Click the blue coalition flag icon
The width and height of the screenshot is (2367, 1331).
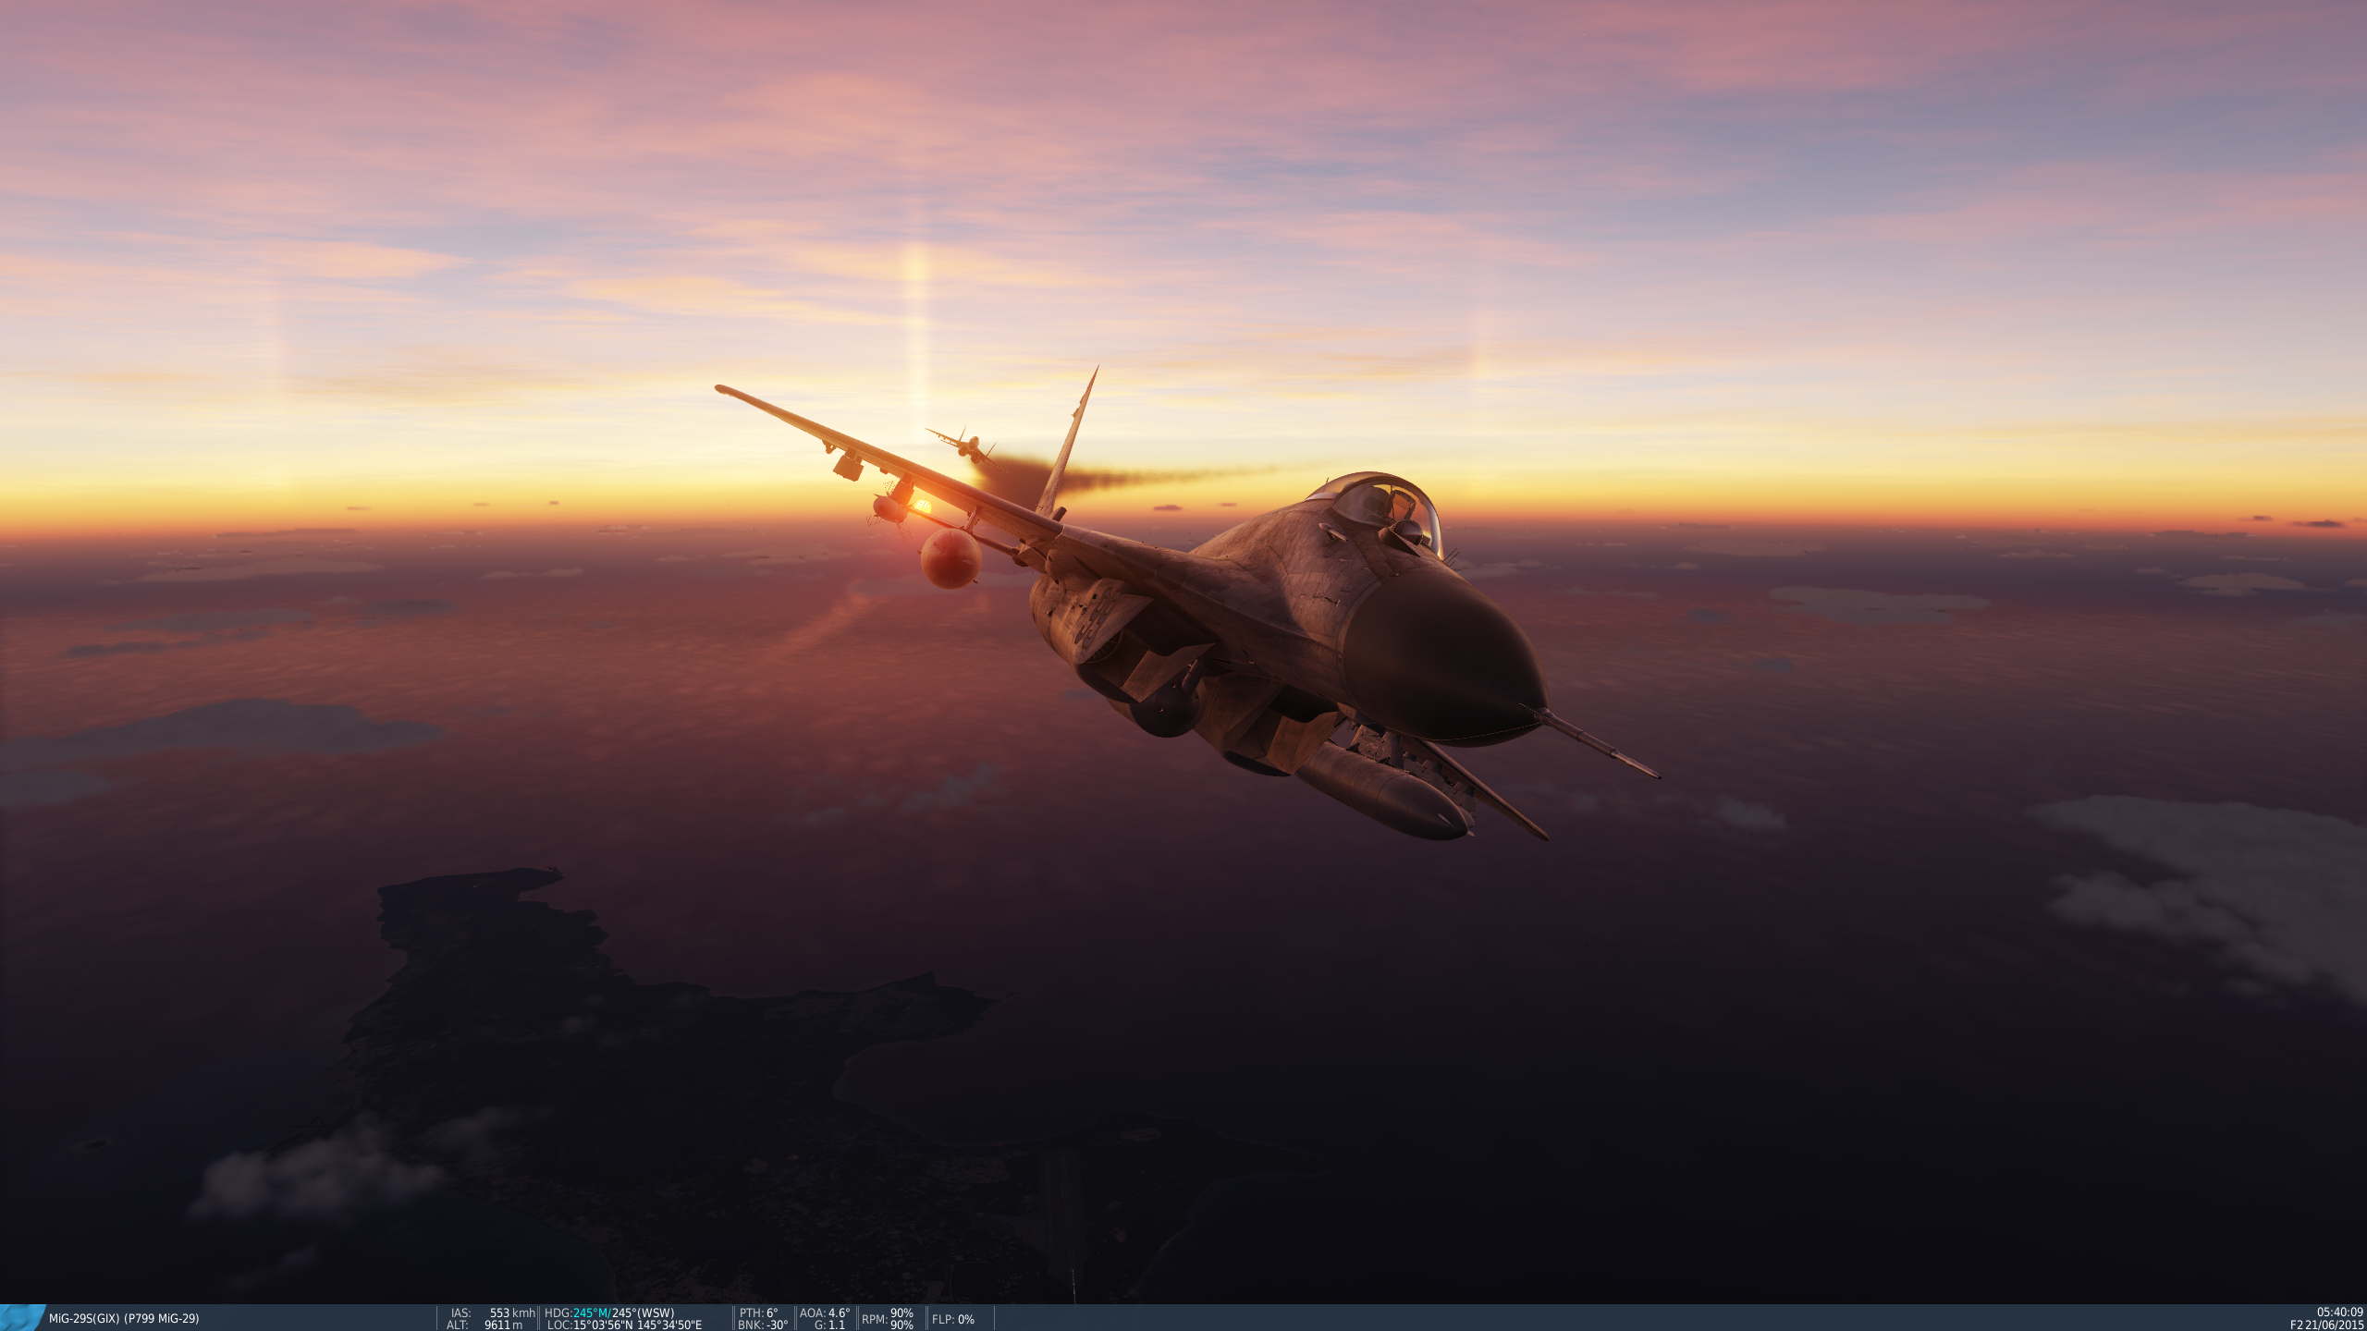[22, 1318]
